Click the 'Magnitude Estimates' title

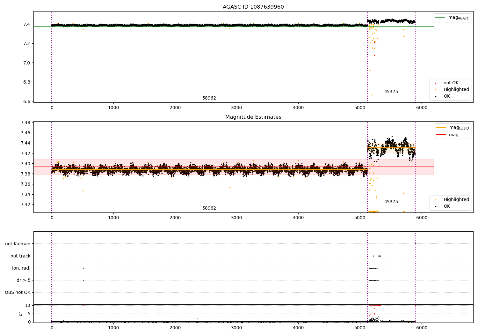253,117
